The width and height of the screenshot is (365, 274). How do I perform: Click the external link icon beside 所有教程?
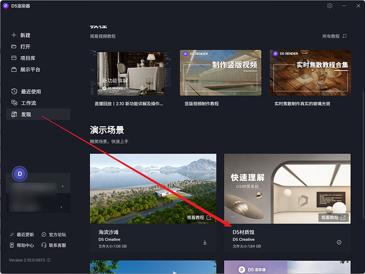[345, 36]
